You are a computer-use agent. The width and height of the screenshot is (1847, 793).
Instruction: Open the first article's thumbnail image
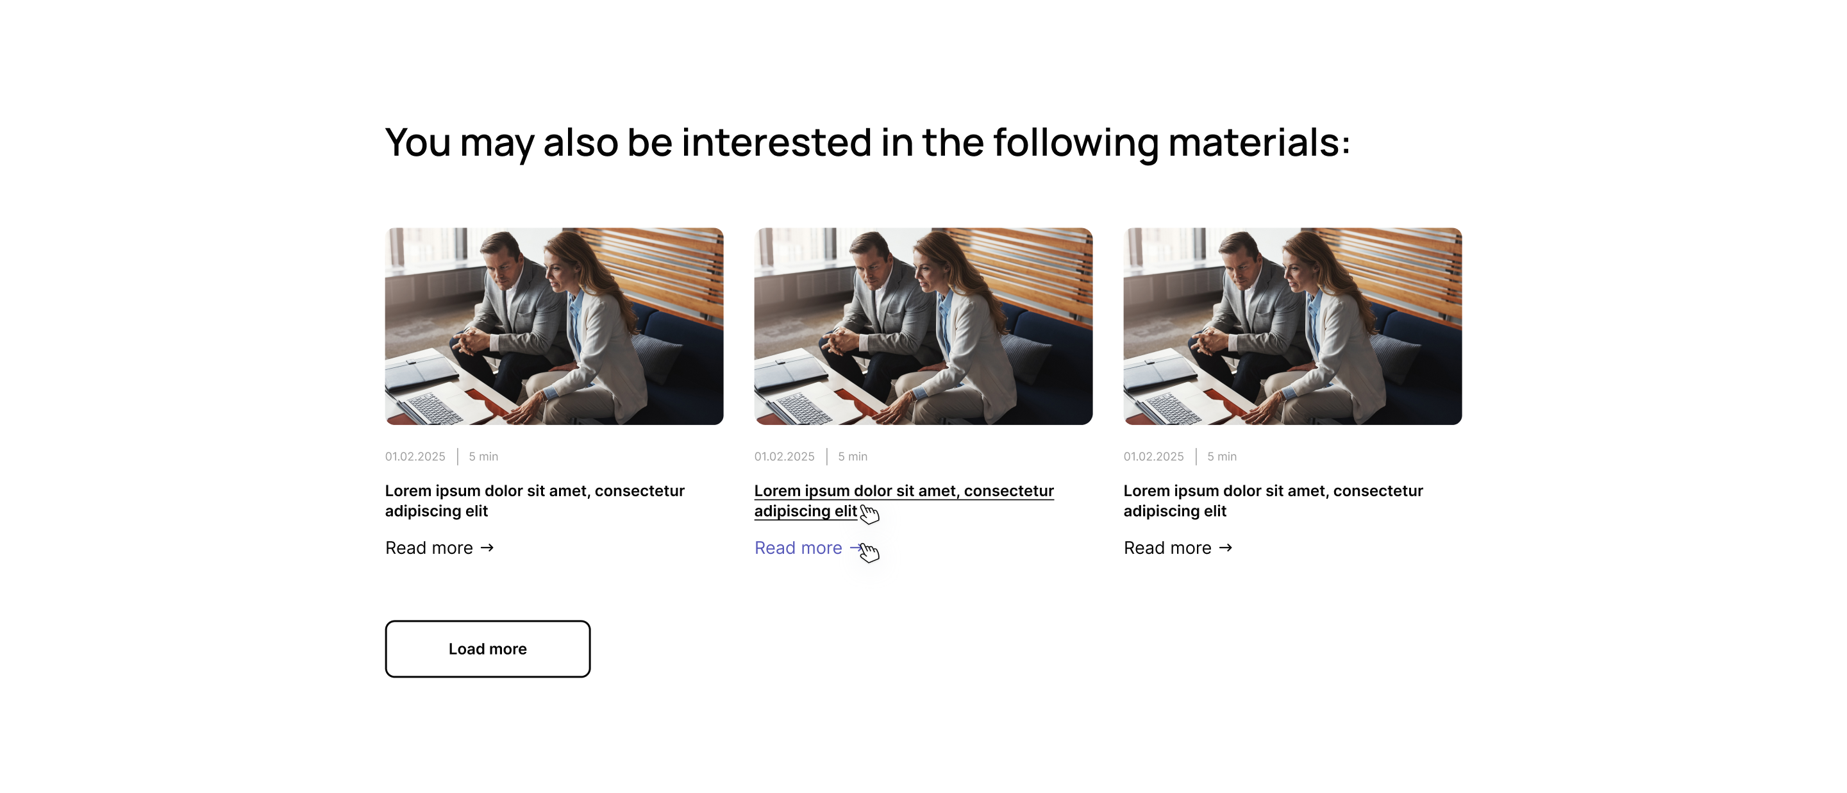pos(553,326)
